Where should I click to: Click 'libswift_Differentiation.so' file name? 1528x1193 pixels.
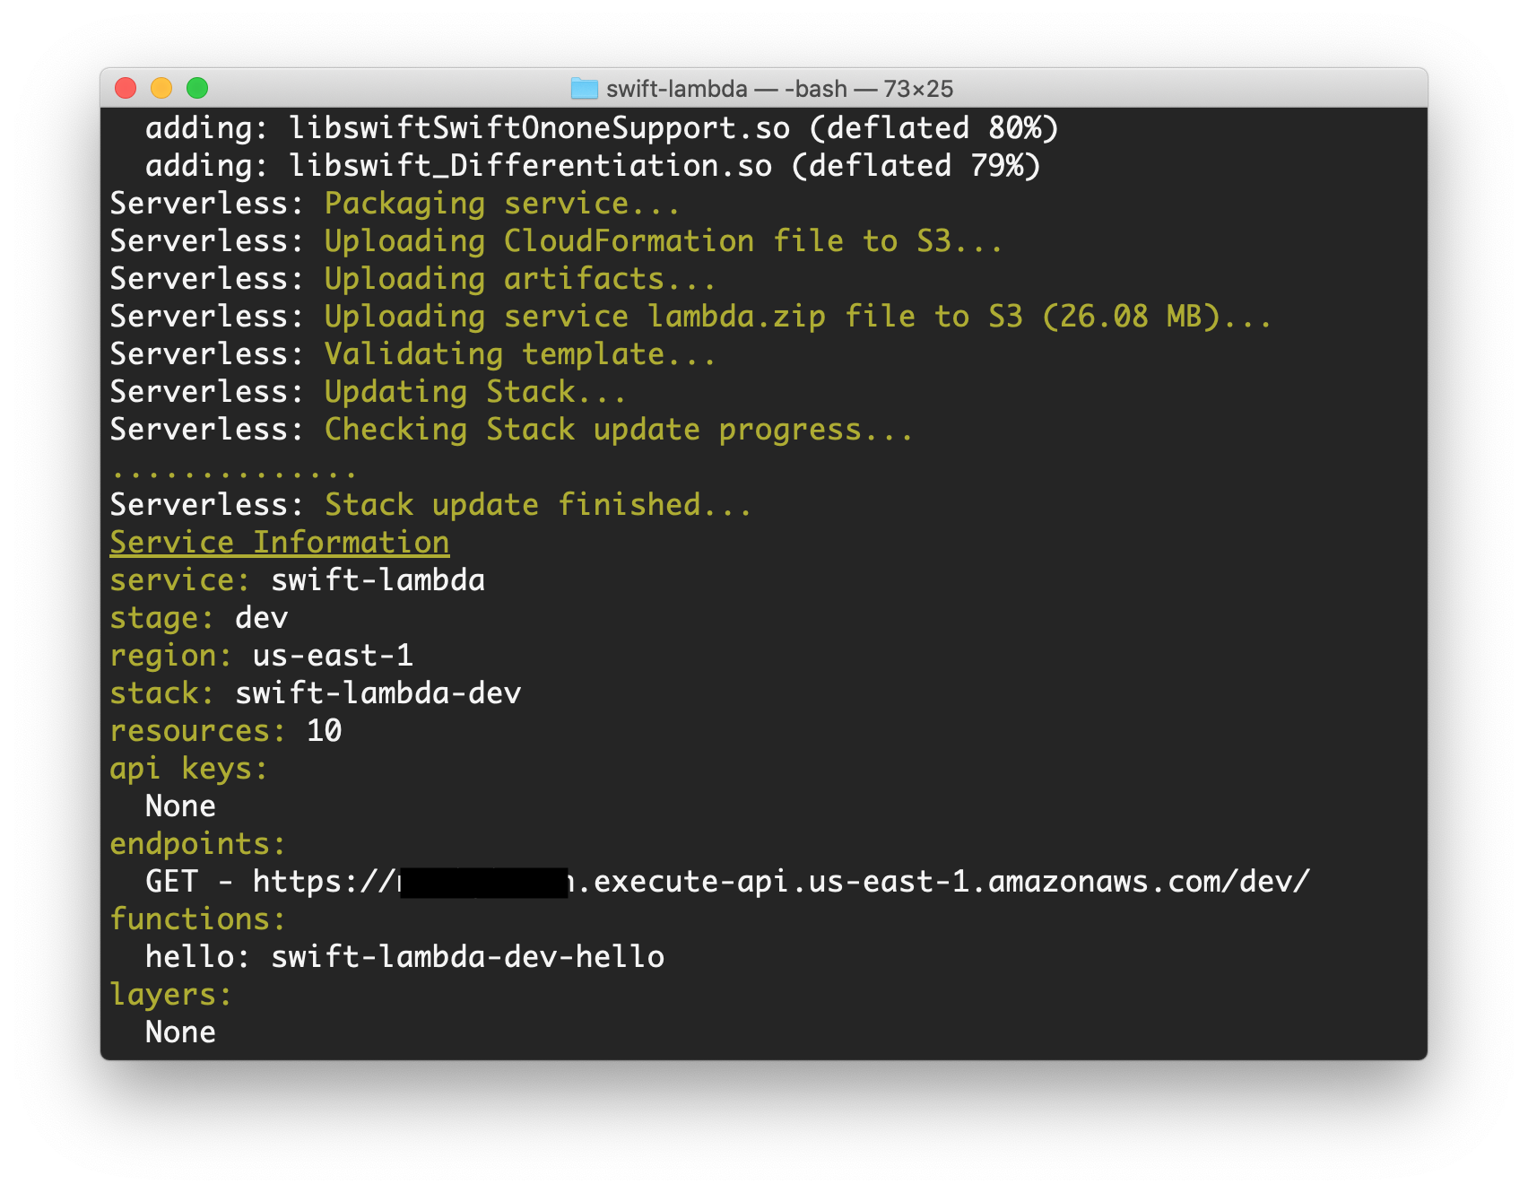(x=531, y=166)
